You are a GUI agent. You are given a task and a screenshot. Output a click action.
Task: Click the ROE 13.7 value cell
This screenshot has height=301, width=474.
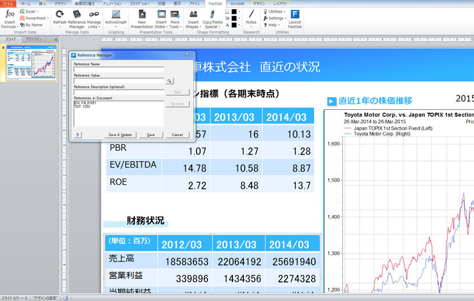pyautogui.click(x=302, y=185)
